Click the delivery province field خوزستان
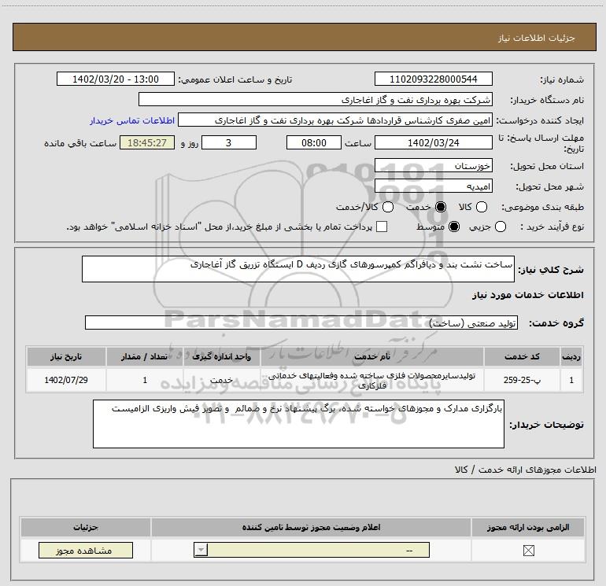 pos(433,166)
